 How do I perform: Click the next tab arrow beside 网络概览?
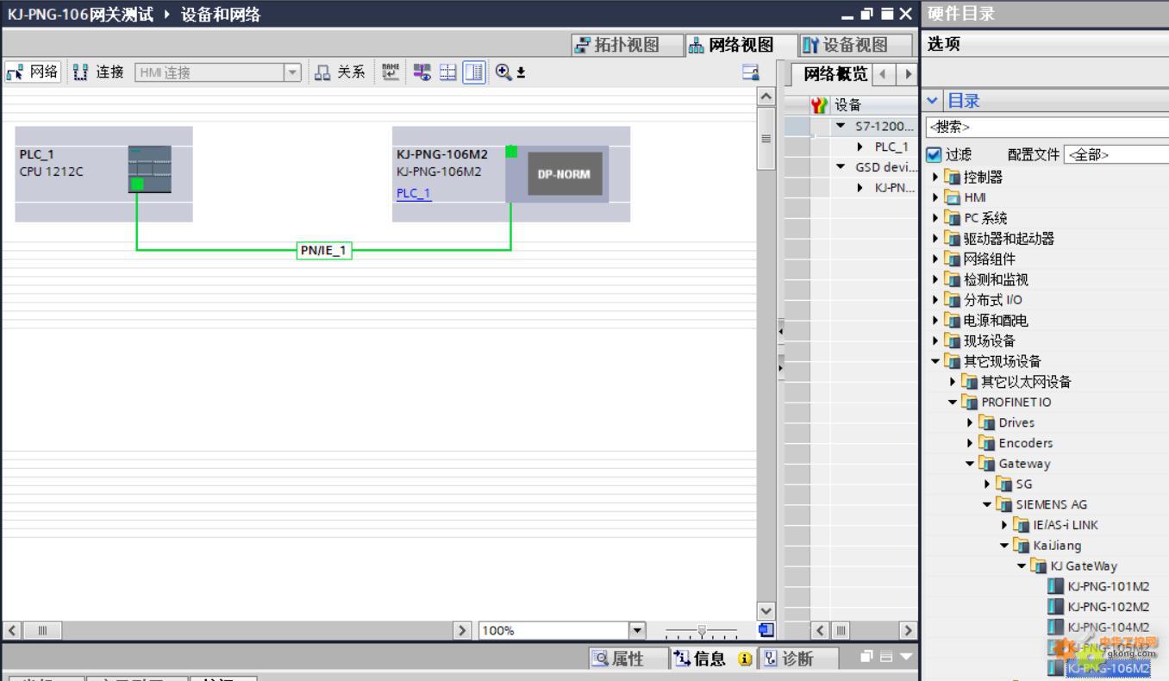907,74
